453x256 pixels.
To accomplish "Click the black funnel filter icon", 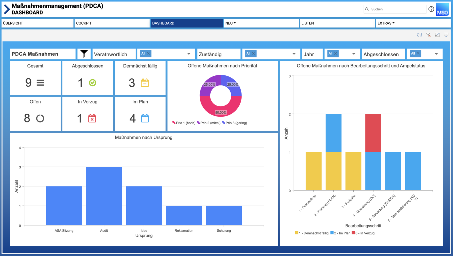I will (x=84, y=54).
